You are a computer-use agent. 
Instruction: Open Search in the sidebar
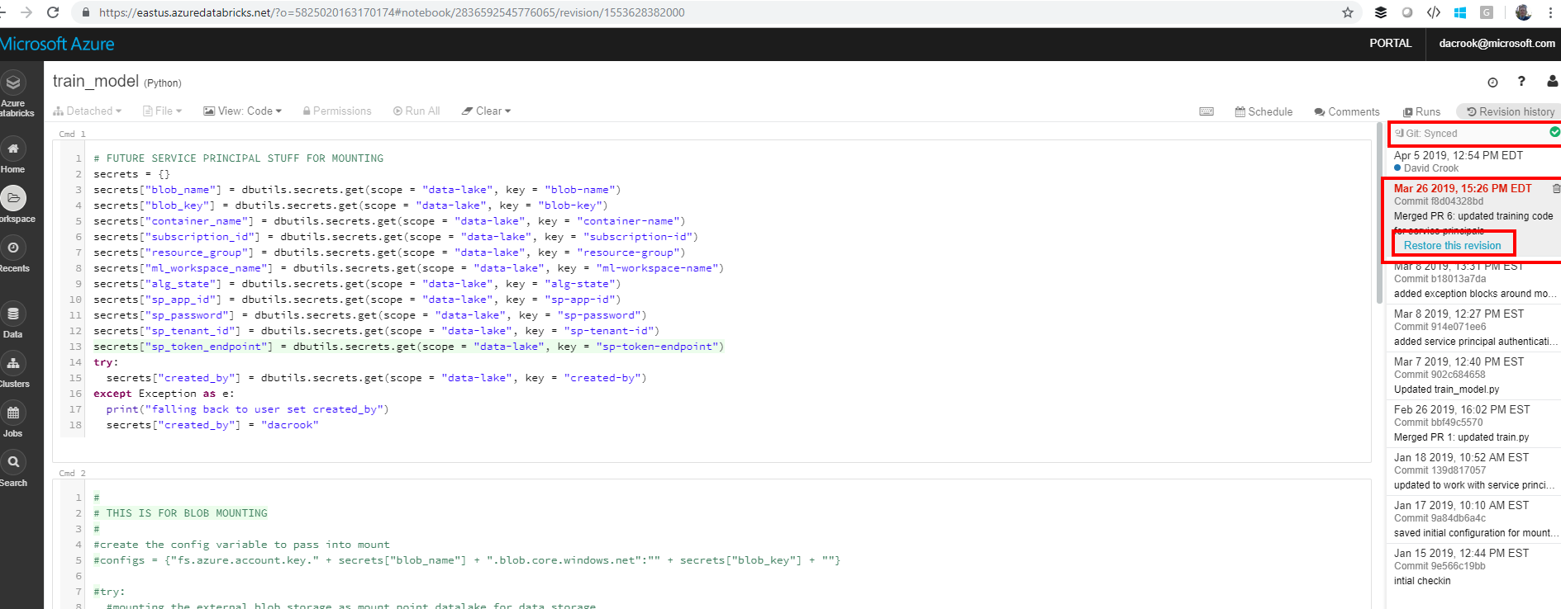tap(14, 470)
